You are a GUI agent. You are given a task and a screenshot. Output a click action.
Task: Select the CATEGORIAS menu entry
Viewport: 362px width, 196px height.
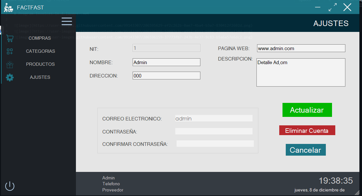tap(40, 51)
